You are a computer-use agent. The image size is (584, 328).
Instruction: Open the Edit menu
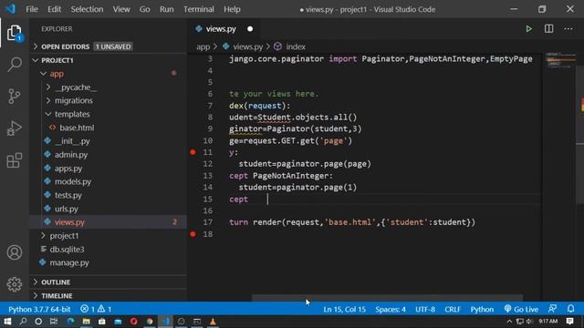tap(54, 9)
